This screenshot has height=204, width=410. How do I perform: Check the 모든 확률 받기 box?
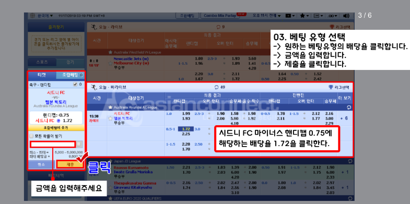31,136
